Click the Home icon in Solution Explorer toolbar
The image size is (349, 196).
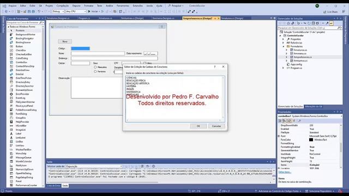click(288, 23)
